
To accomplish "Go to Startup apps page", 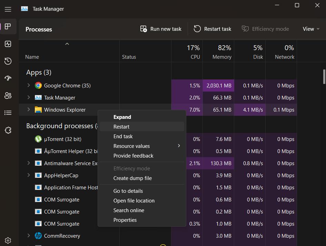I will [8, 78].
